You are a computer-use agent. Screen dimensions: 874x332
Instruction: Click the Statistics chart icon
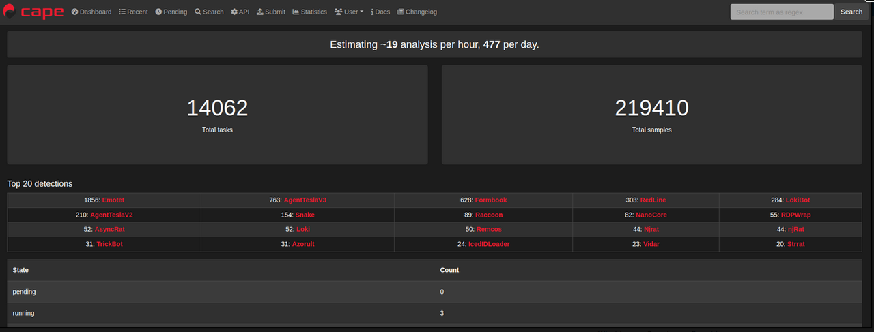[x=296, y=12]
